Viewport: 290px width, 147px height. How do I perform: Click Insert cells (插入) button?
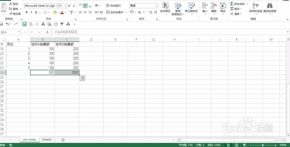click(x=205, y=9)
